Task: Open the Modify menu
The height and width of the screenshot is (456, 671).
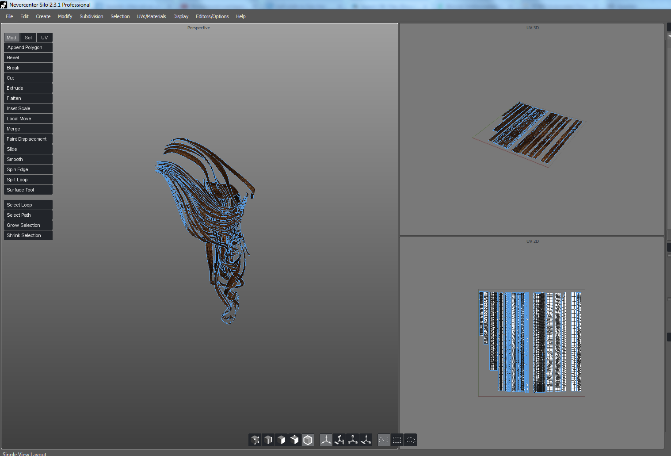Action: point(65,16)
